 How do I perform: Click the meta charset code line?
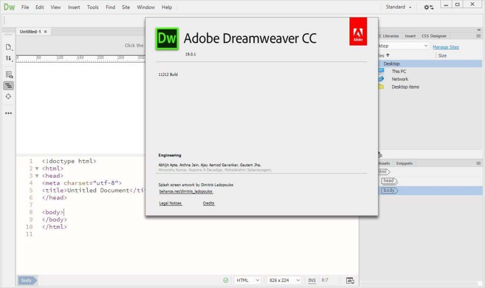(x=82, y=183)
